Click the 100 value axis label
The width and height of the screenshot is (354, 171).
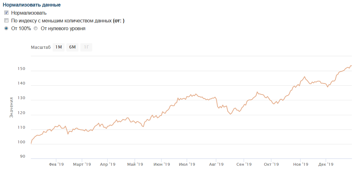click(x=21, y=142)
